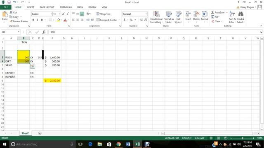The width and height of the screenshot is (264, 148).
Task: Click the Paste clipboard icon
Action: 5,14
